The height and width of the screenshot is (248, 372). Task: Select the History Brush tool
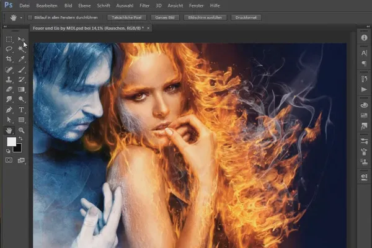[21, 79]
